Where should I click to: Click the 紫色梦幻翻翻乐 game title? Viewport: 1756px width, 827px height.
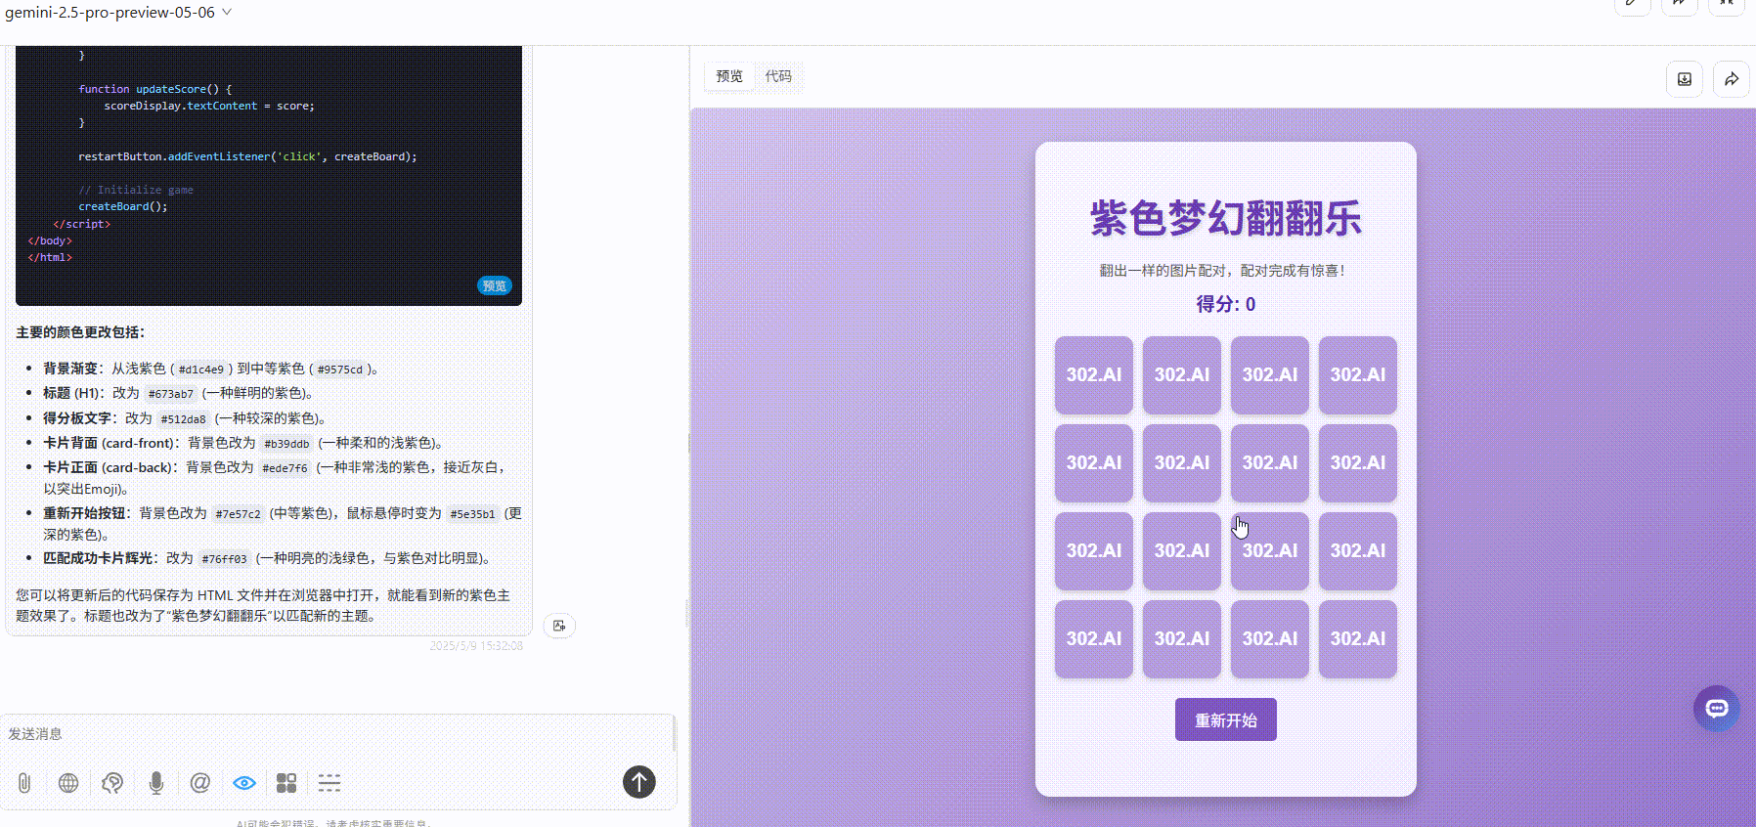point(1226,218)
